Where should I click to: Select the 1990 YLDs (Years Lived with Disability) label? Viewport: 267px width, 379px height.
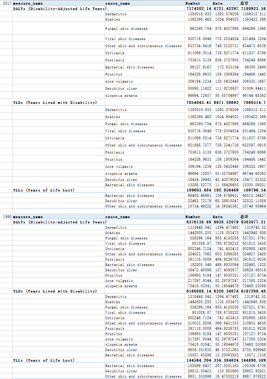[x=55, y=291]
